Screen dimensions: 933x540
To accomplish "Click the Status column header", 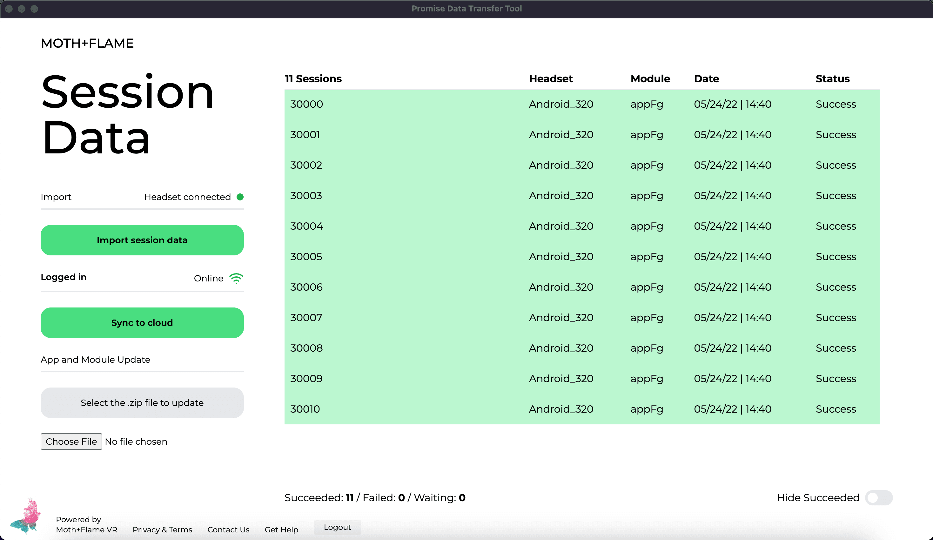I will (832, 78).
